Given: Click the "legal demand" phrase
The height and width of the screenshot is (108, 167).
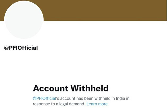Looking at the screenshot, I should point(72,104).
